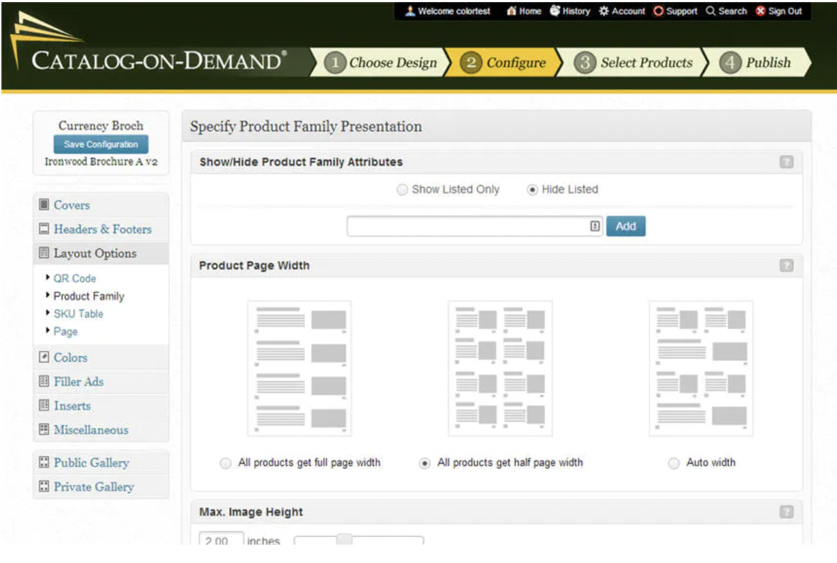Choose All products get half page width
Screen dimensions: 837x563
point(425,463)
